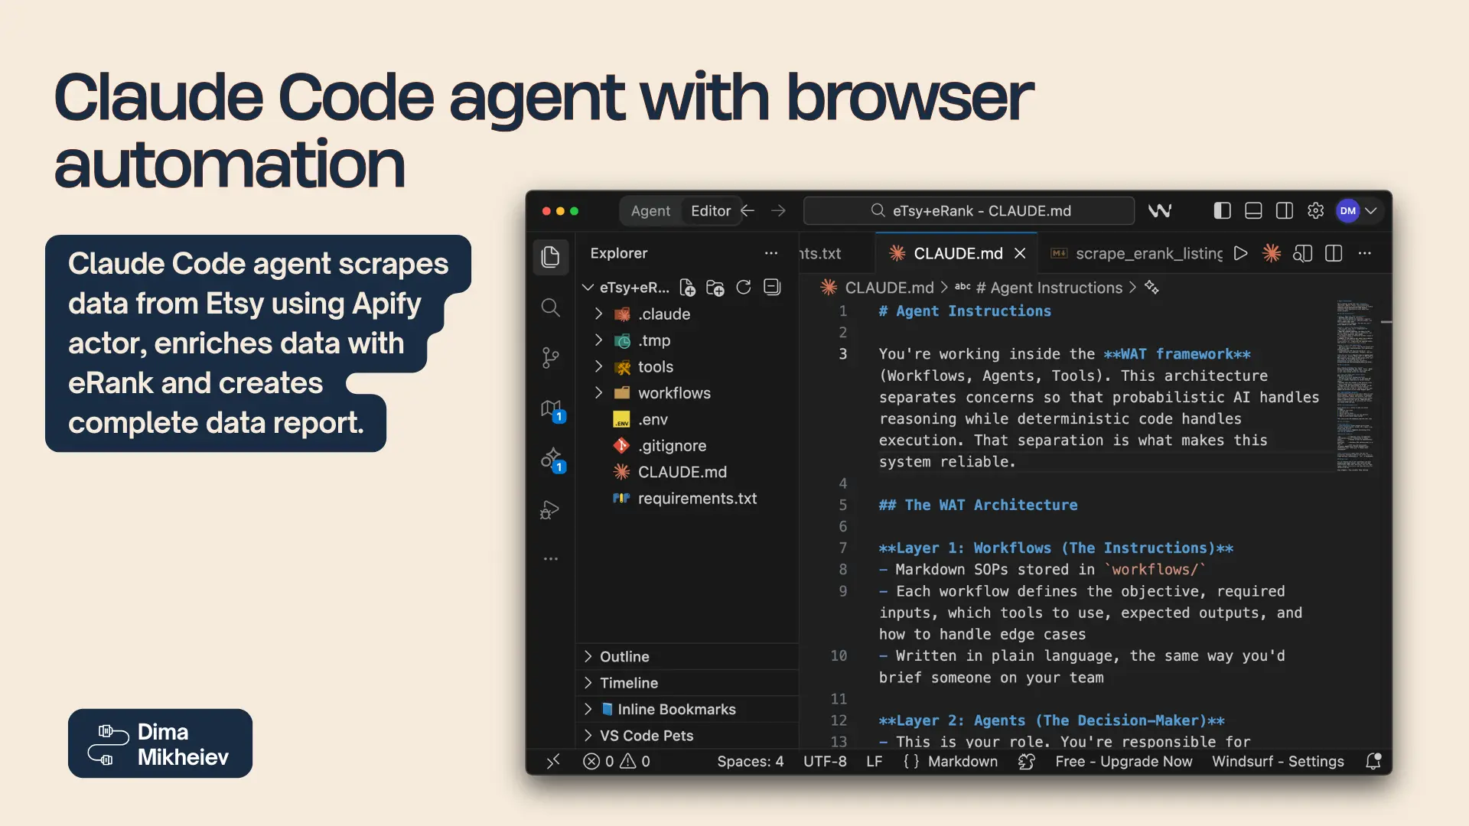1469x826 pixels.
Task: Open the map view with a badge
Action: click(x=552, y=410)
